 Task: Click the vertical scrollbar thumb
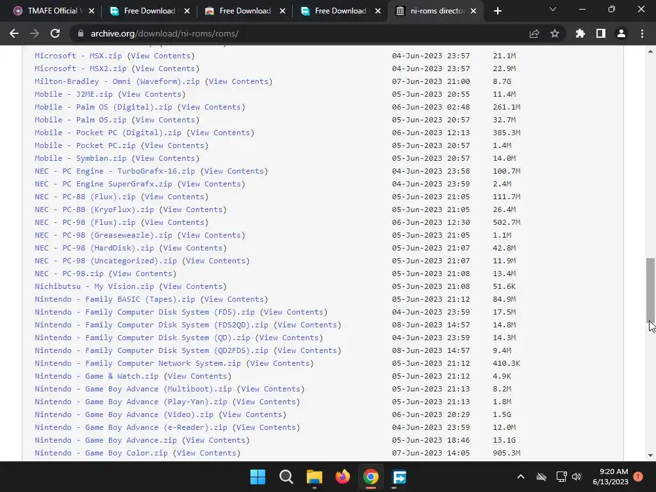pos(650,290)
